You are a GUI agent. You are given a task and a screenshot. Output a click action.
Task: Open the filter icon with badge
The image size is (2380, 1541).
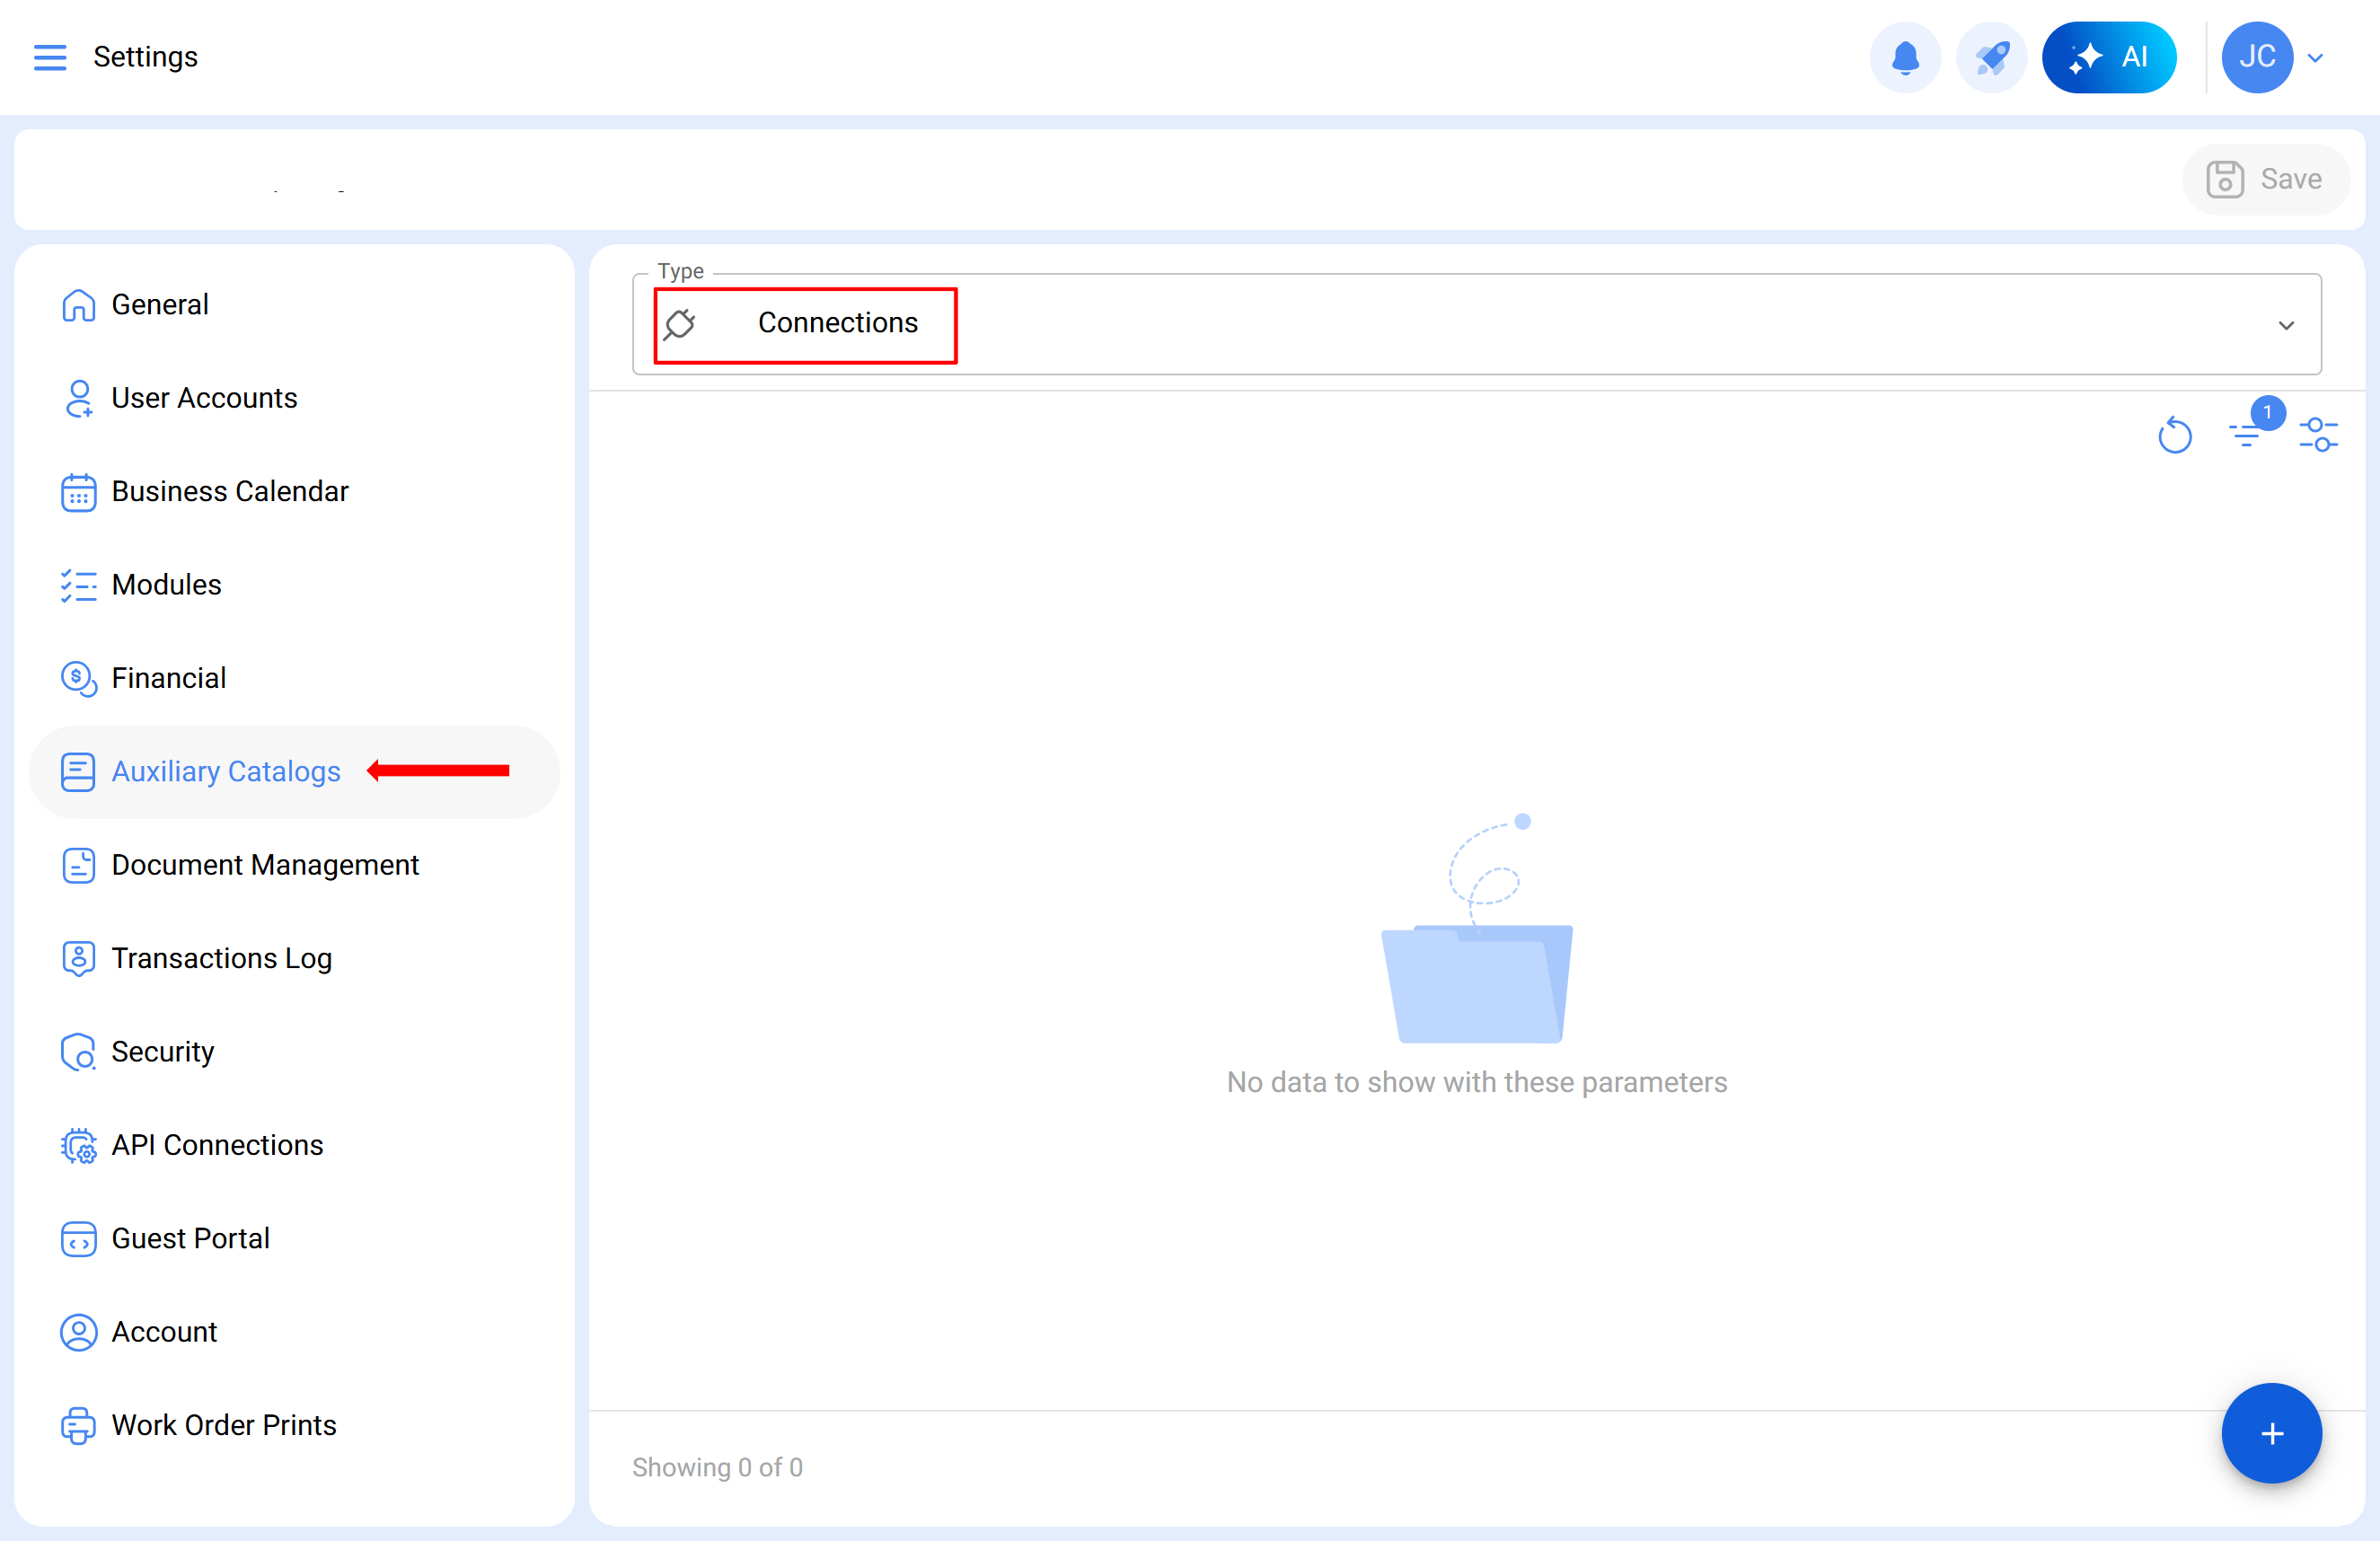[x=2246, y=433]
